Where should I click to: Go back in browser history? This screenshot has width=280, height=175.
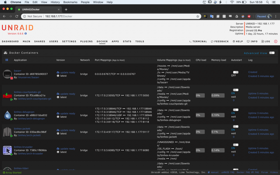4,17
